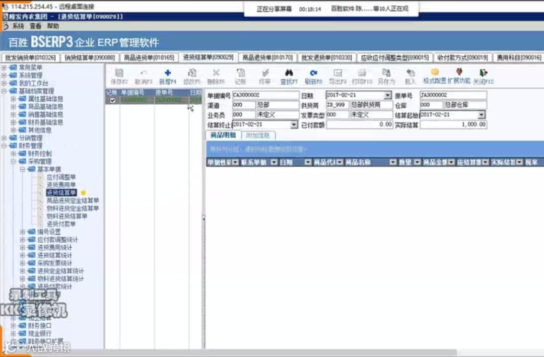Select the 商品明细 detail tab
Screen dimensions: 544x357
coord(223,135)
